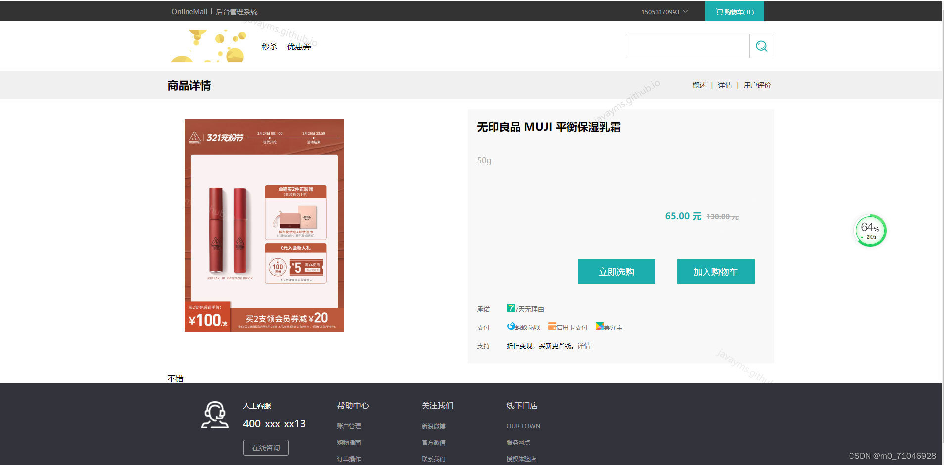Click the lipstick product promo image

(264, 226)
